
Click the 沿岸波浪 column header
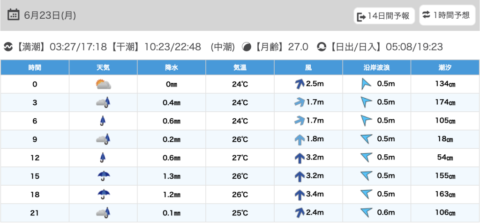[x=377, y=67]
